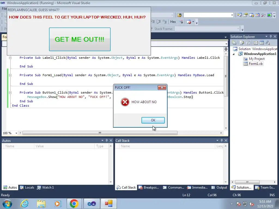Click the code editor split bar handle

point(226,49)
